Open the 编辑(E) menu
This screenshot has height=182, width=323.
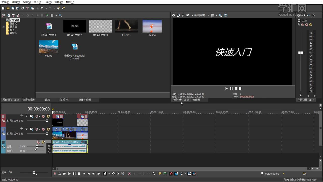pos(16,2)
